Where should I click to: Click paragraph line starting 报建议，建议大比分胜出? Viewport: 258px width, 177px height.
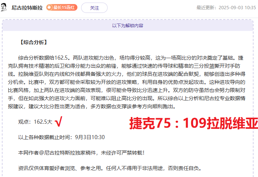pos(92,106)
